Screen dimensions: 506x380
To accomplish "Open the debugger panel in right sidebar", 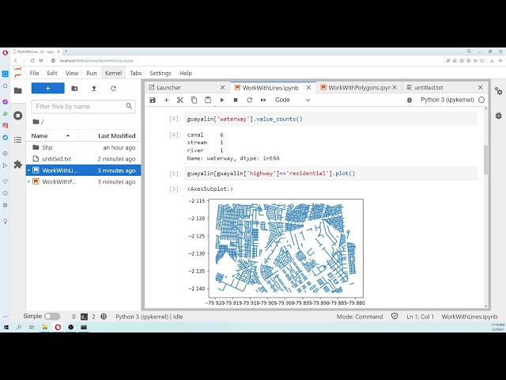I will click(499, 116).
